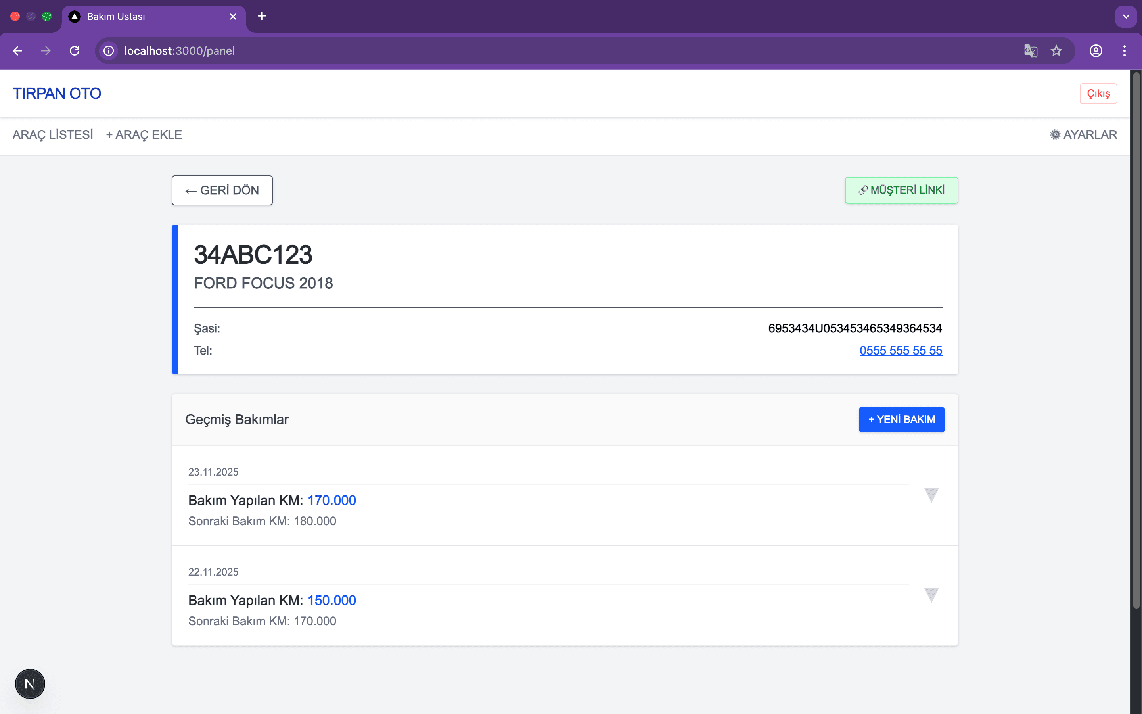Viewport: 1142px width, 714px height.
Task: Open Chrome three-dot menu
Action: pos(1125,50)
